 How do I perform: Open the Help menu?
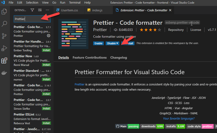[x=87, y=3]
